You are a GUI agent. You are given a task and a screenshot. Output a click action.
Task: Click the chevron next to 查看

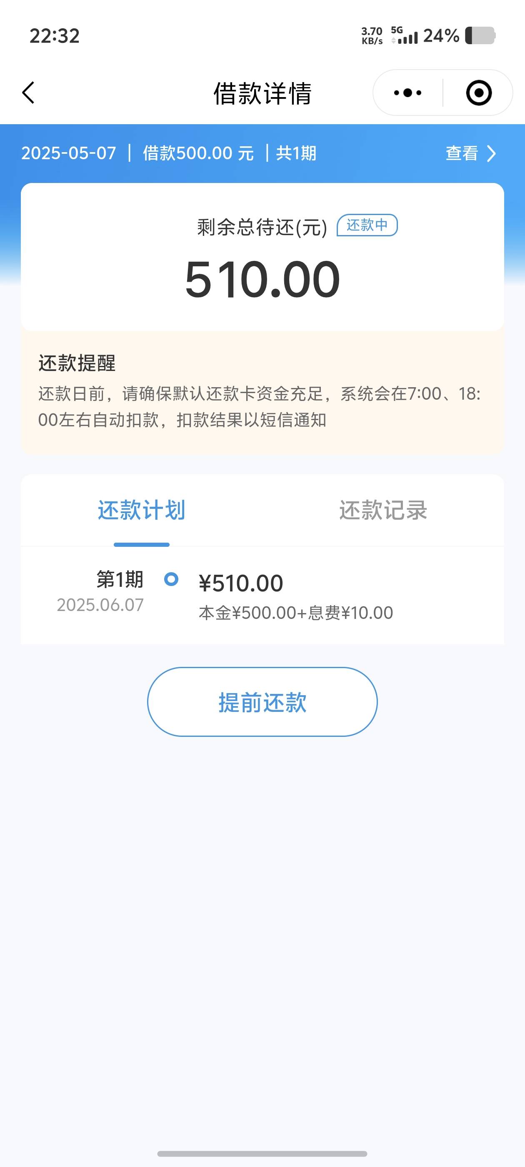click(x=491, y=153)
